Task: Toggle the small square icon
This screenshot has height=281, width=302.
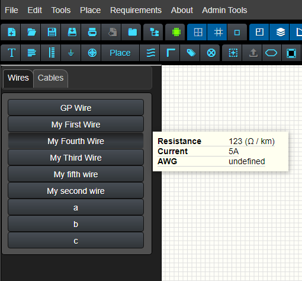Action: [x=237, y=32]
